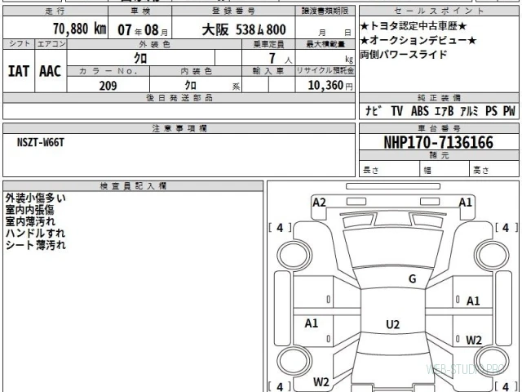Image resolution: width=522 pixels, height=392 pixels.
Task: Click the 外装色 header
Action: (154, 44)
